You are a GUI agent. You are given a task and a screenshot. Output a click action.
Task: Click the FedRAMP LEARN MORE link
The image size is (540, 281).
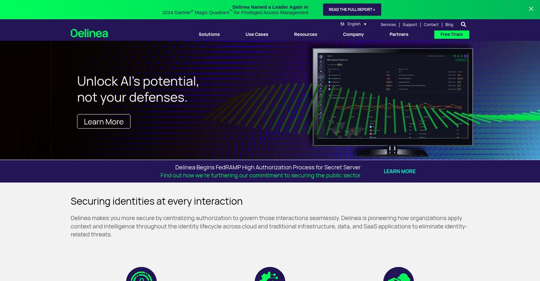(399, 171)
